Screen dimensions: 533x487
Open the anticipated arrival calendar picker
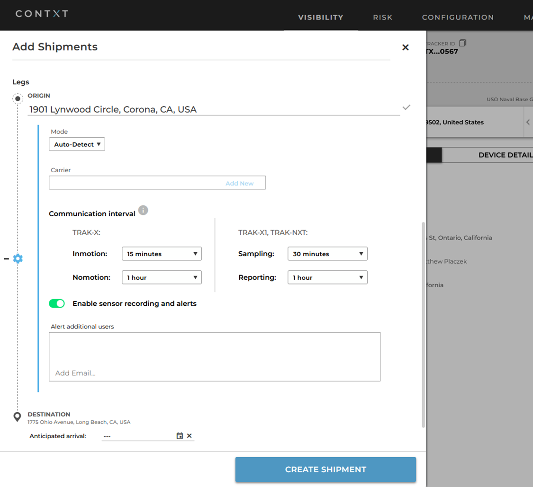coord(180,436)
